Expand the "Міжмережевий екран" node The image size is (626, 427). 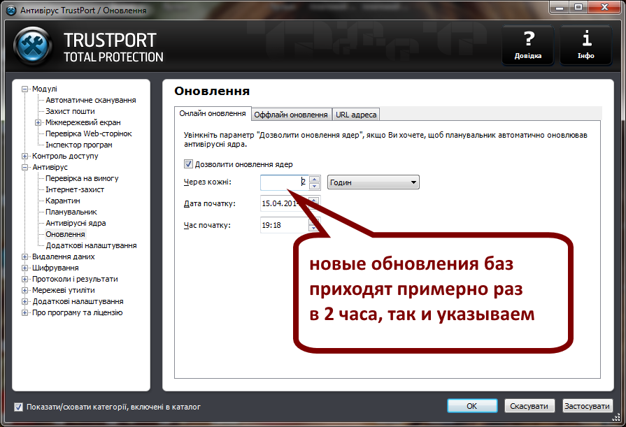[38, 122]
